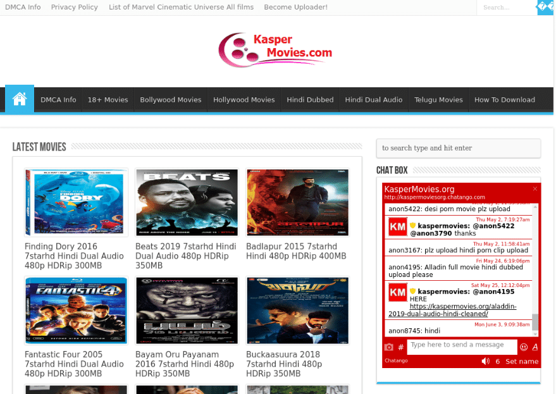Open chat text style A icon
Image resolution: width=556 pixels, height=394 pixels.
coord(534,347)
